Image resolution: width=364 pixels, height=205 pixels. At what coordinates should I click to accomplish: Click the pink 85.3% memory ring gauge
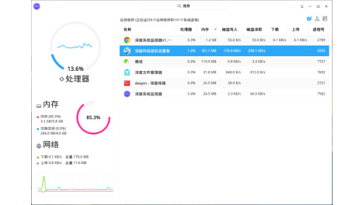[93, 117]
